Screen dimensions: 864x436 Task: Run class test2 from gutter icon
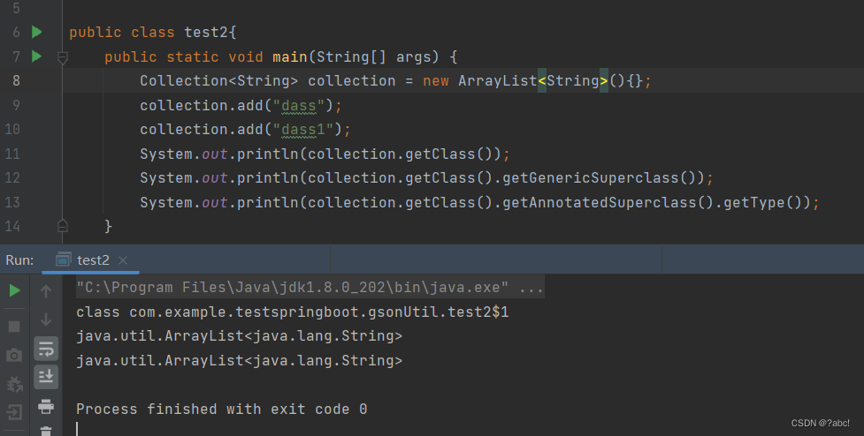click(37, 33)
